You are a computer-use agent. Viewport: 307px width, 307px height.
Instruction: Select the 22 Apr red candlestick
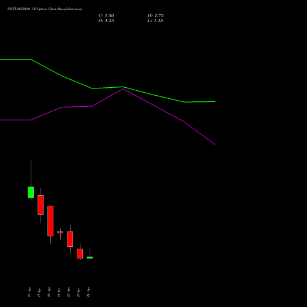[x=70, y=239]
